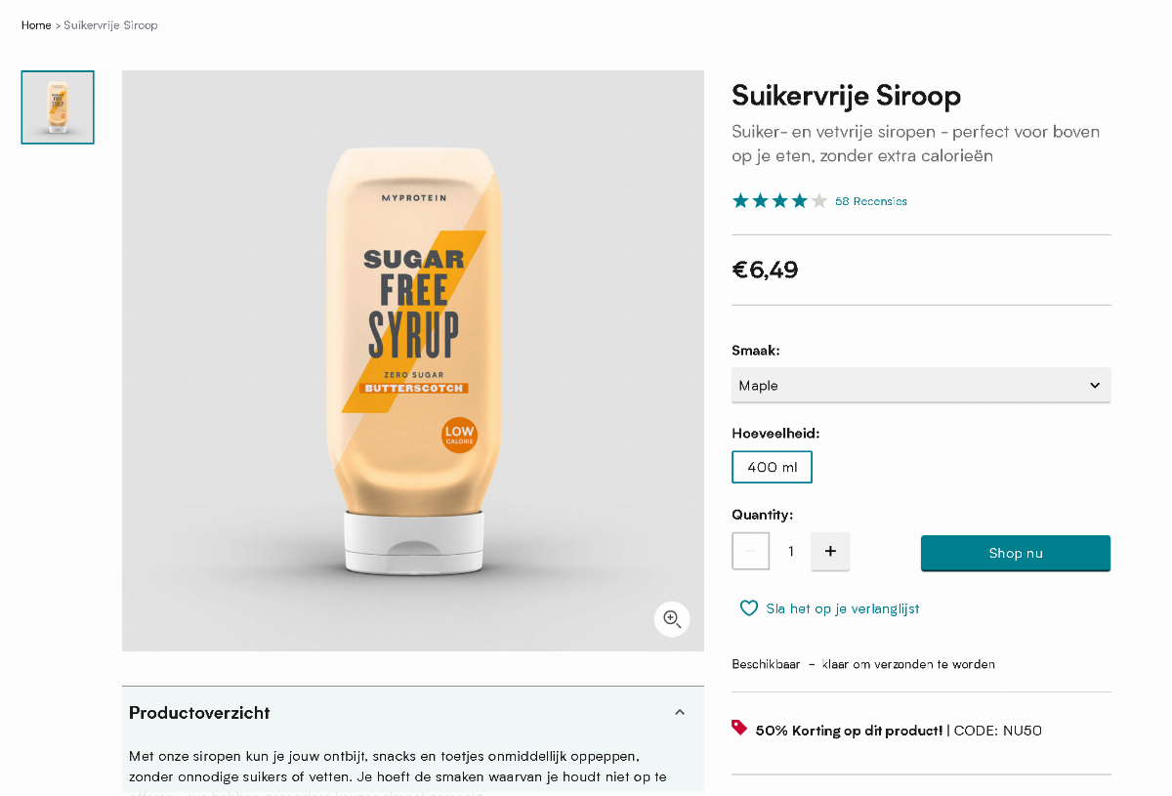Screen dimensions: 1172x796
Task: Click the fifth grey rating star
Action: point(818,201)
